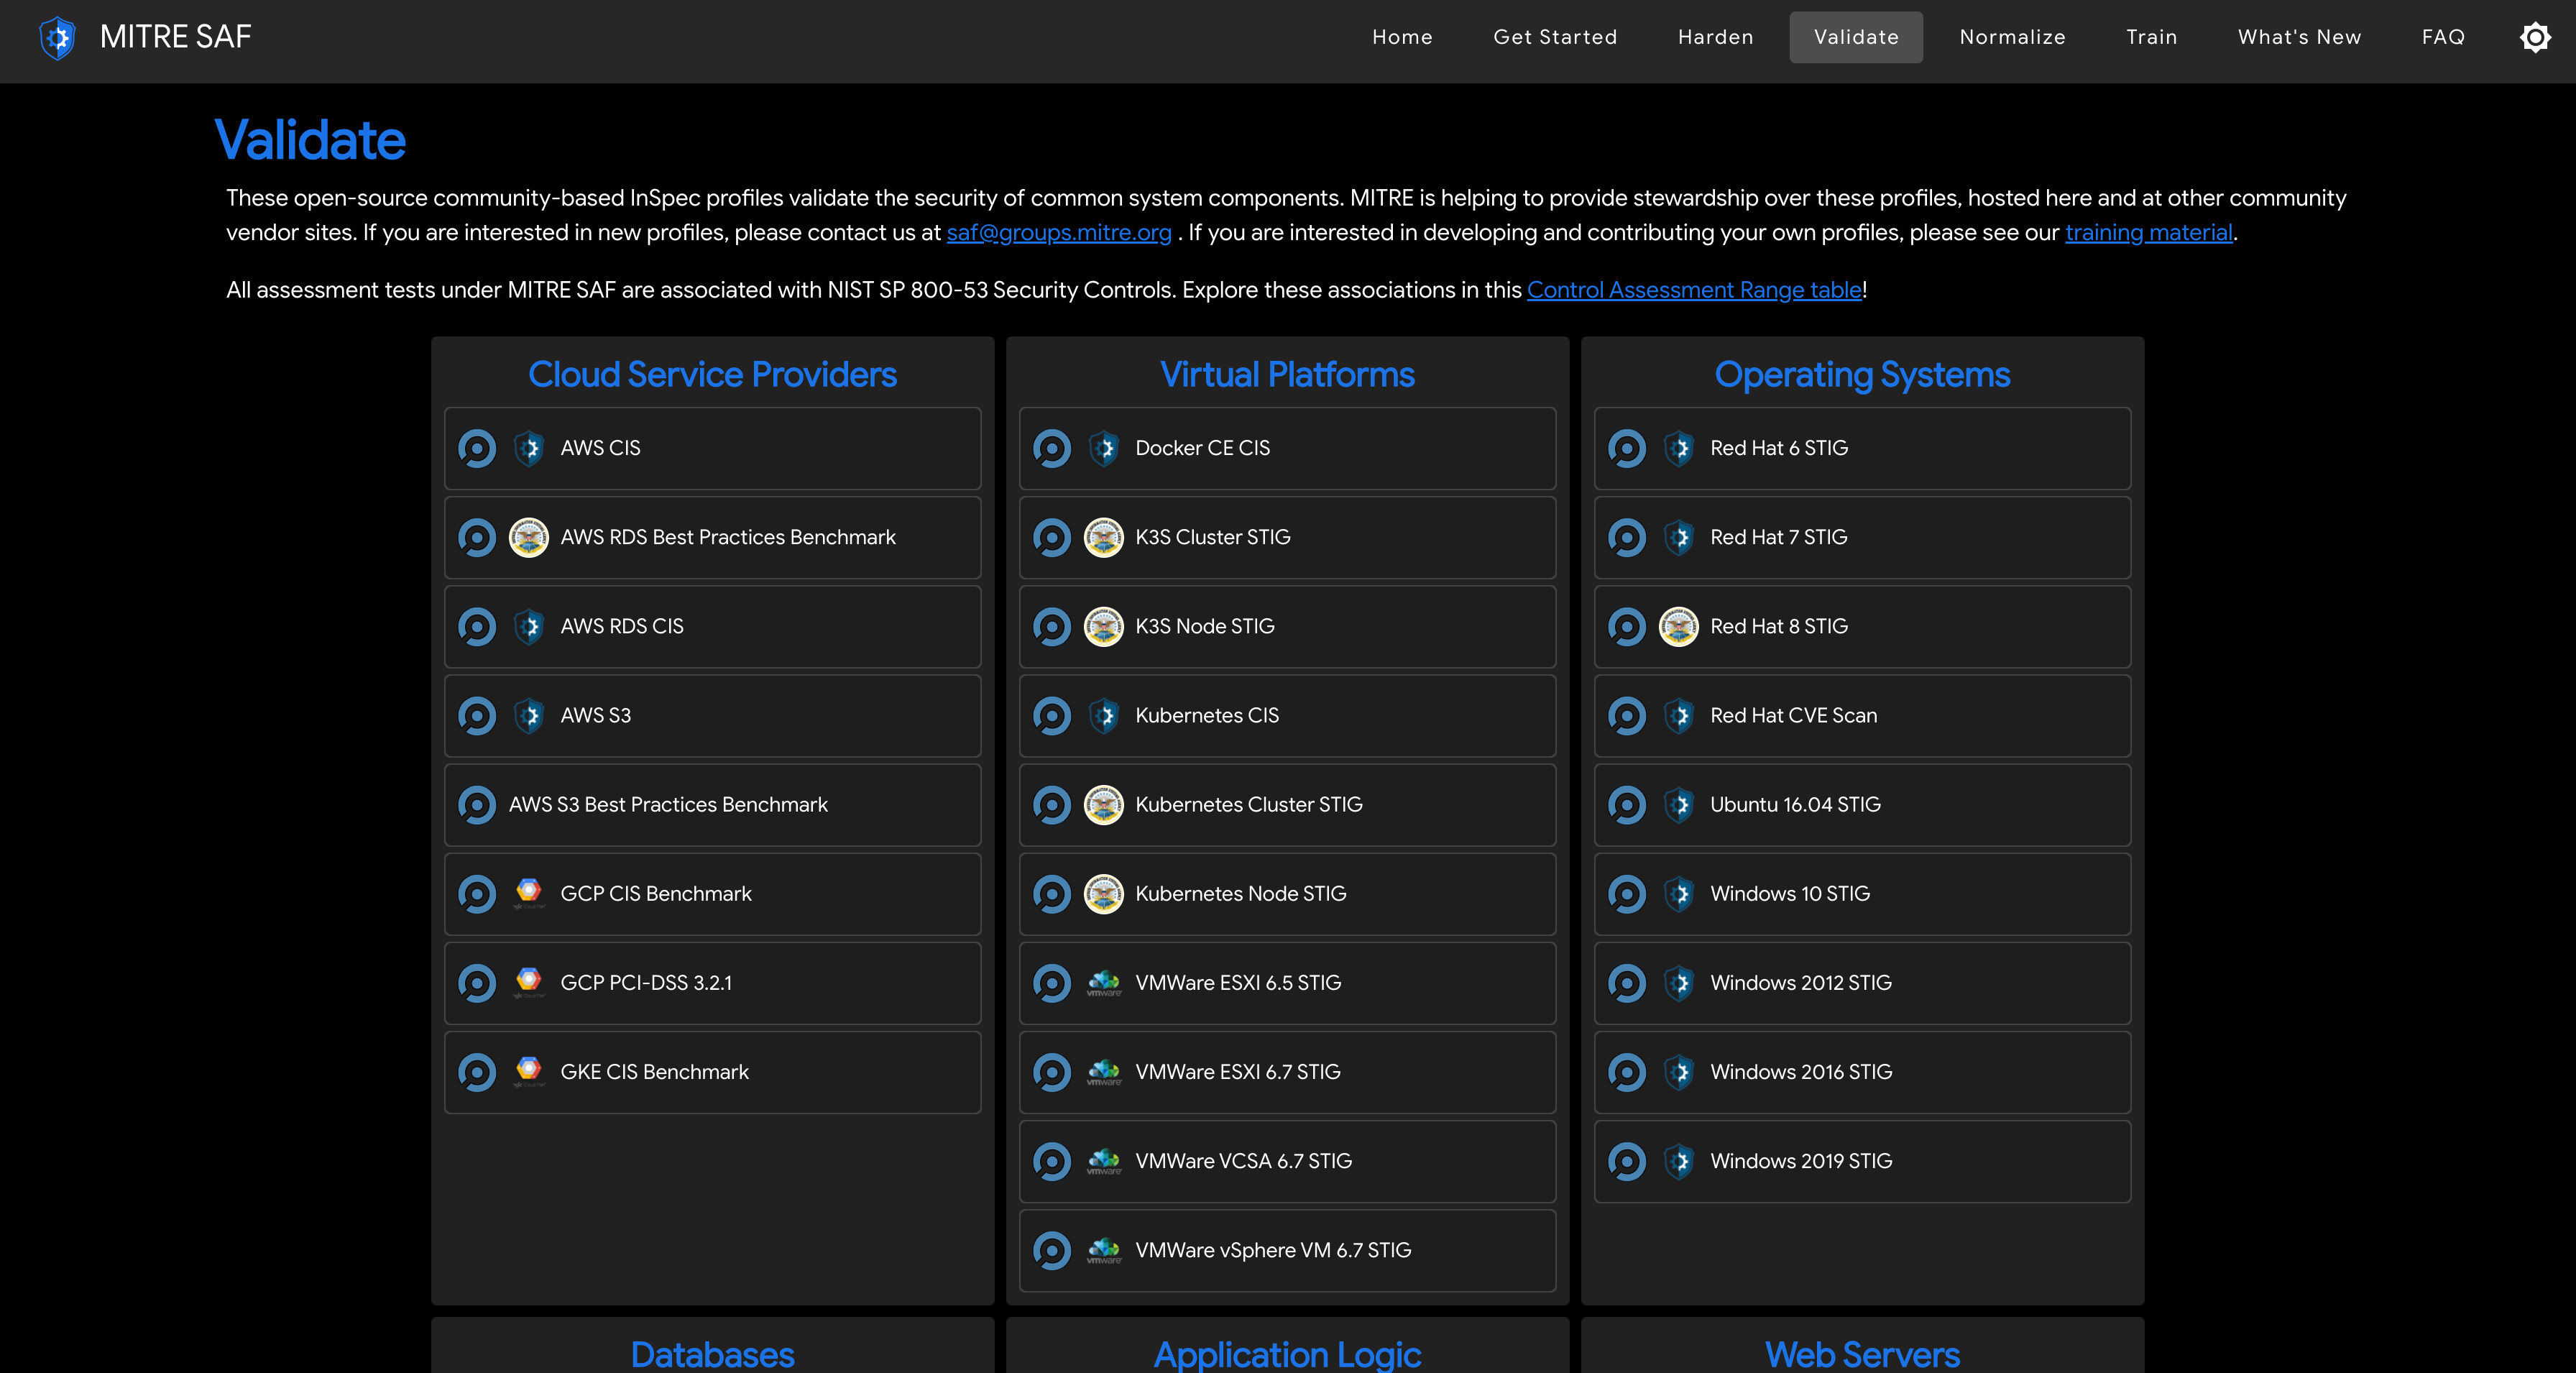Click seal icon beside AWS RDS Best Practices
The height and width of the screenshot is (1373, 2576).
click(x=529, y=537)
